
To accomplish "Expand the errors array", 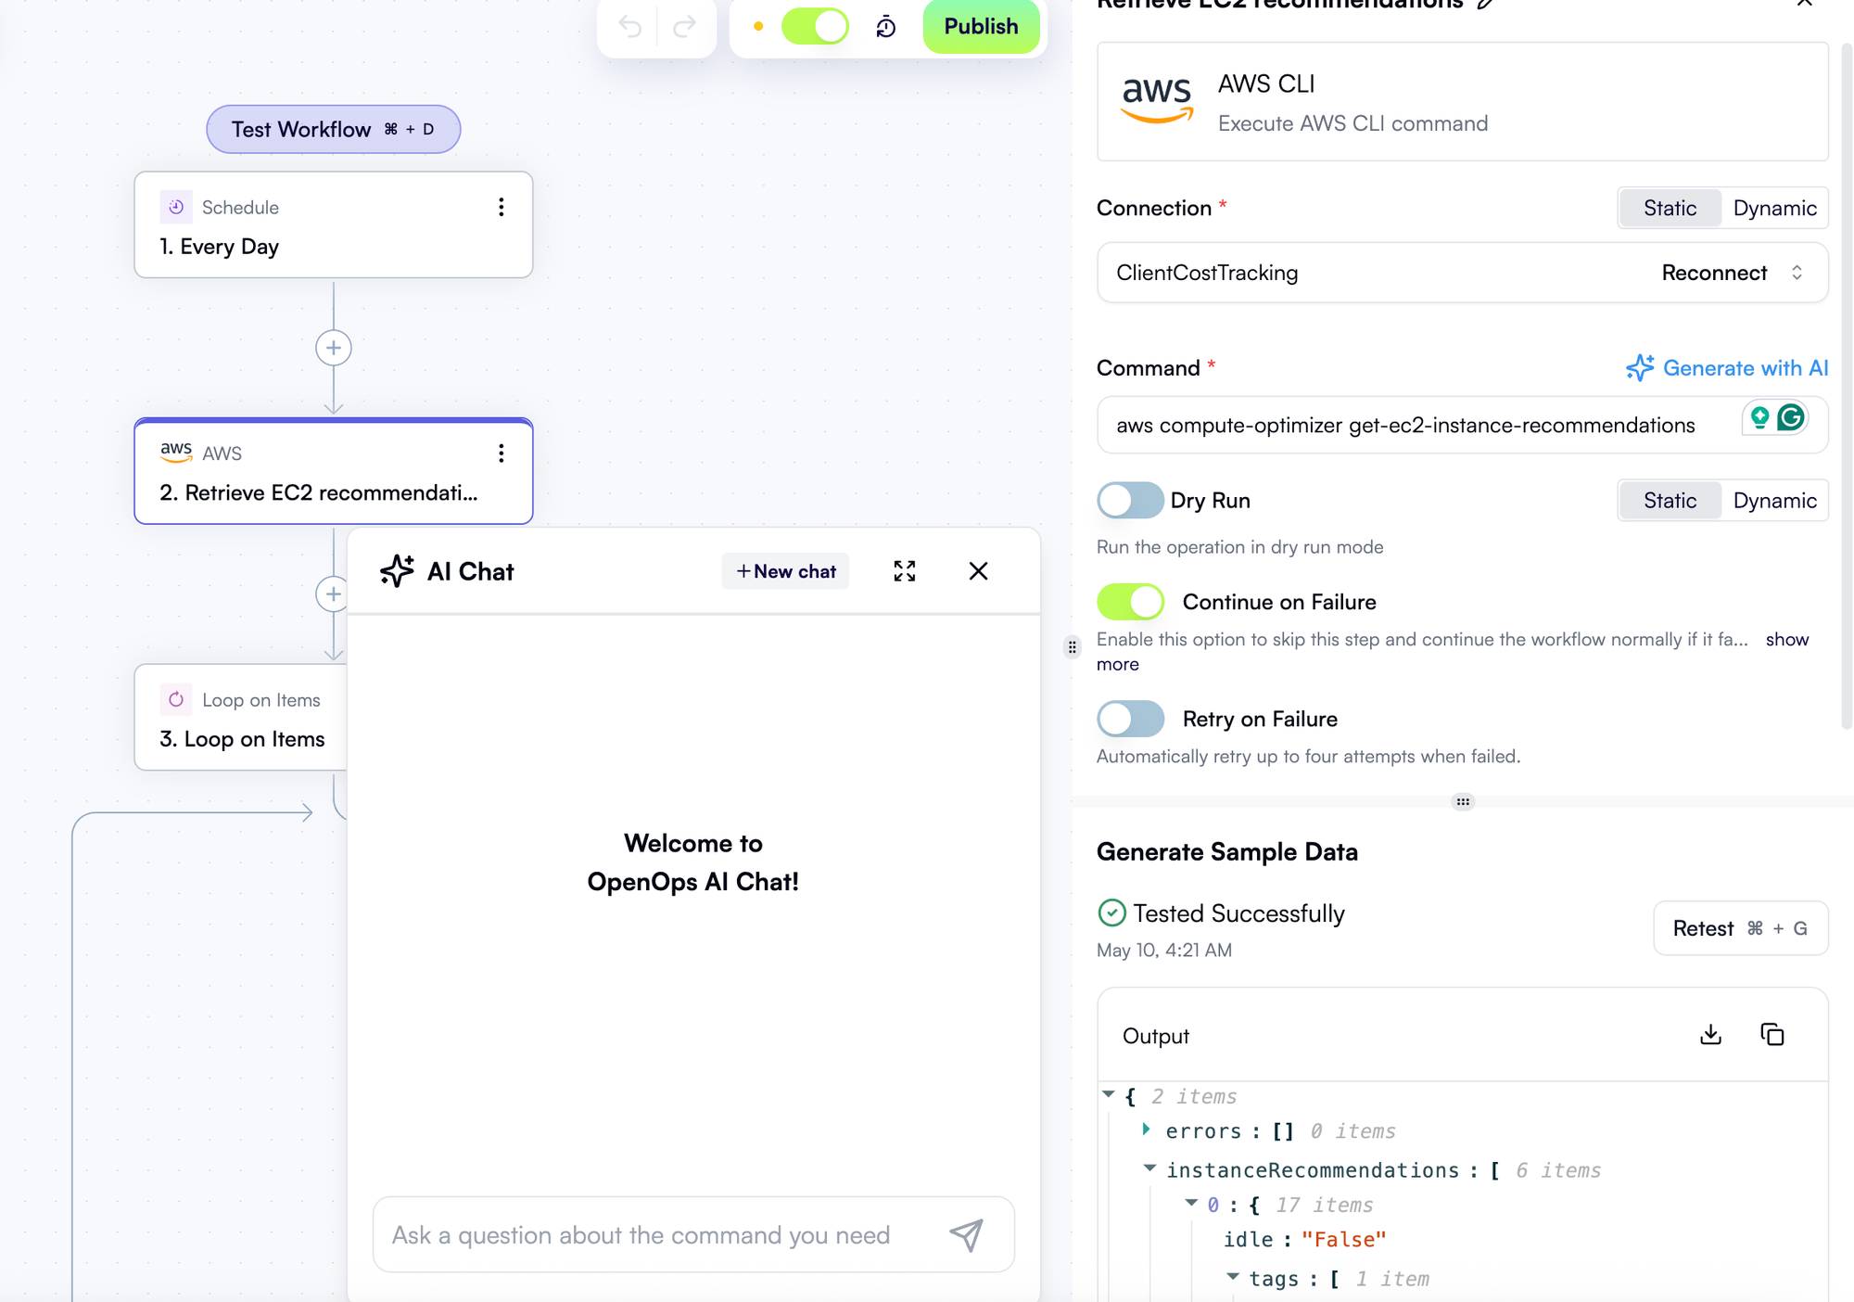I will (1147, 1130).
